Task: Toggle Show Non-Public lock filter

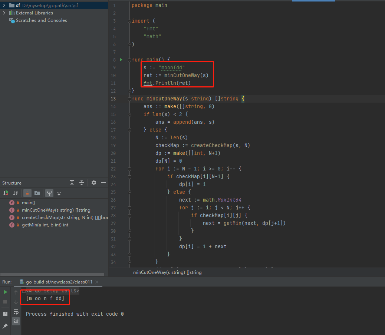Action: coord(27,193)
